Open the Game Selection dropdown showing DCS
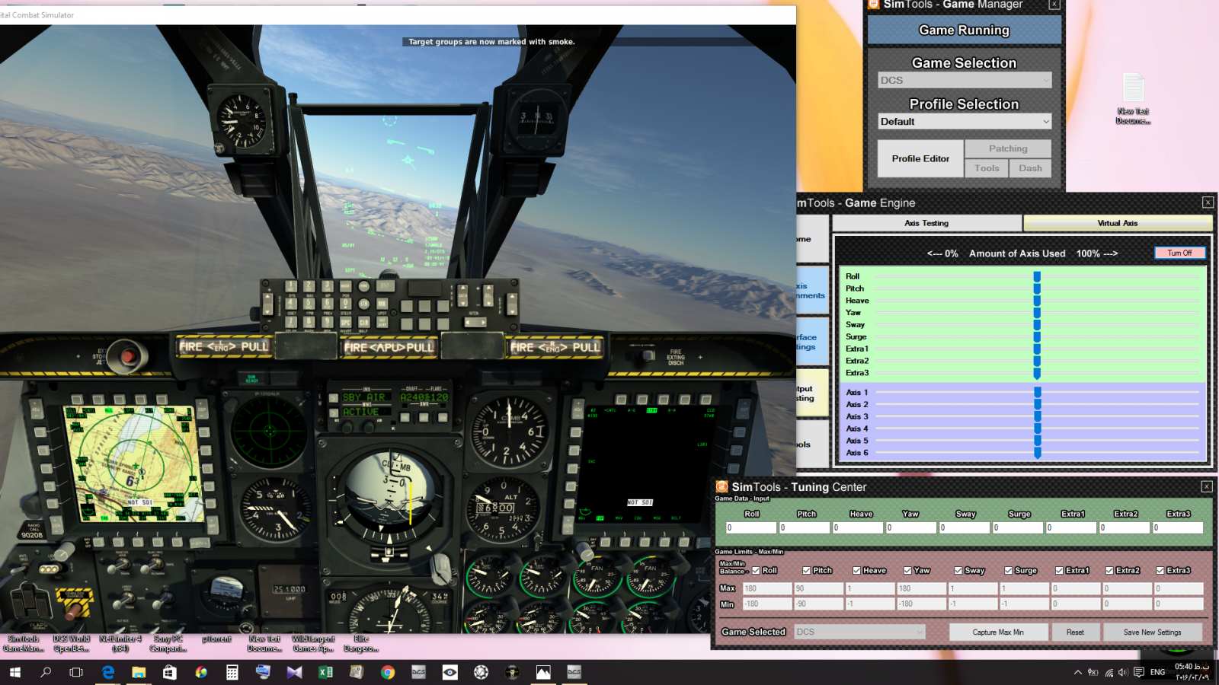This screenshot has height=685, width=1219. coord(964,80)
